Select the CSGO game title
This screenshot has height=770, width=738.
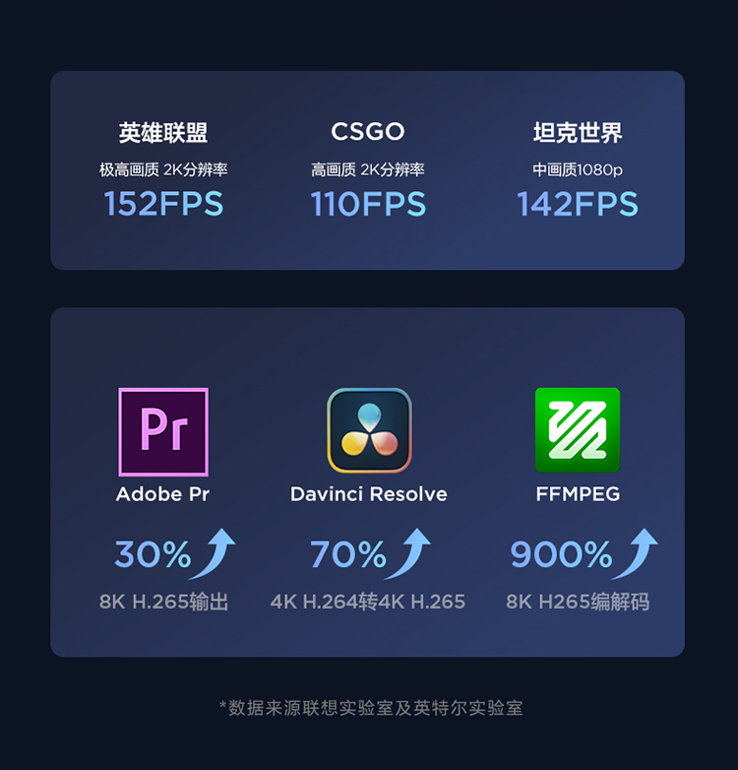click(x=368, y=132)
